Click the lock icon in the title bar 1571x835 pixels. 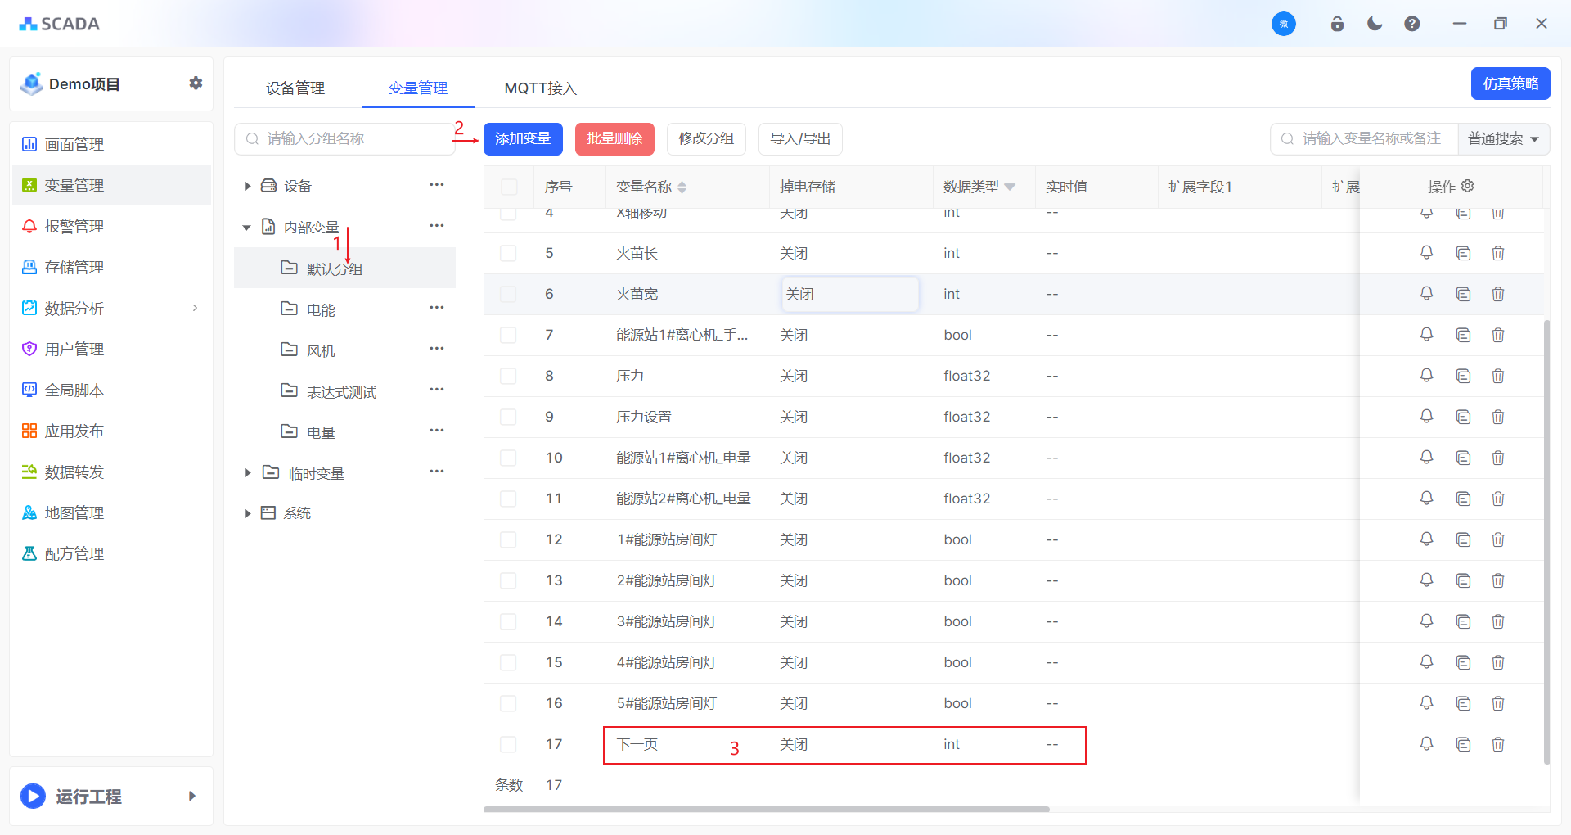(x=1337, y=24)
